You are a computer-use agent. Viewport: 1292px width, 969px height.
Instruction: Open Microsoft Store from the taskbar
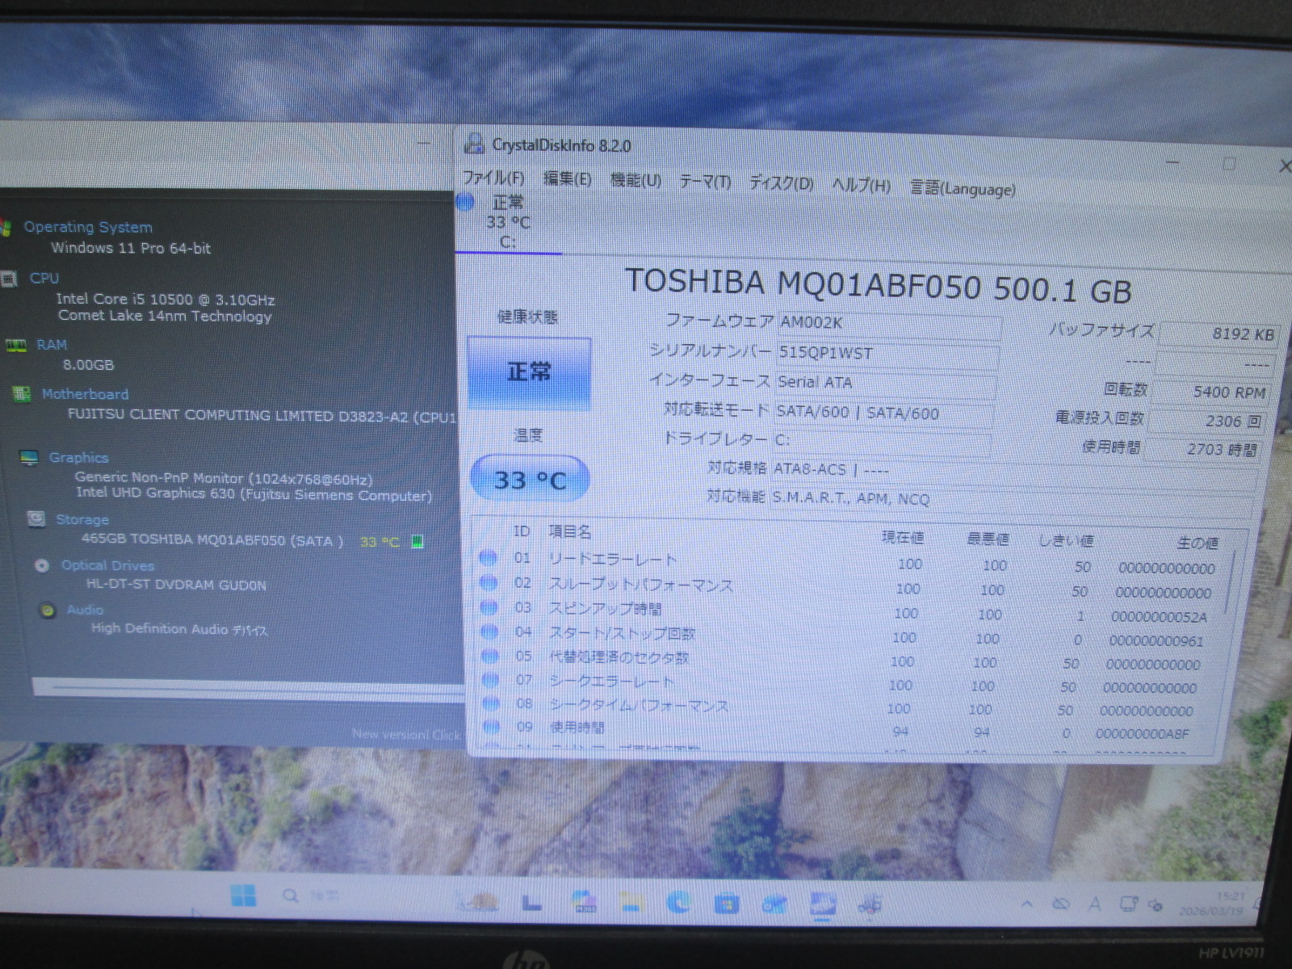coord(726,903)
